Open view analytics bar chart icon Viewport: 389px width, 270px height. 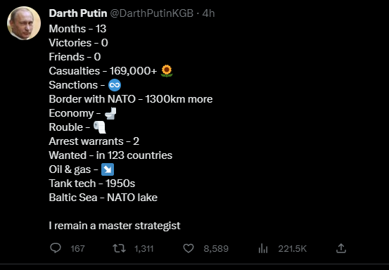coord(263,248)
